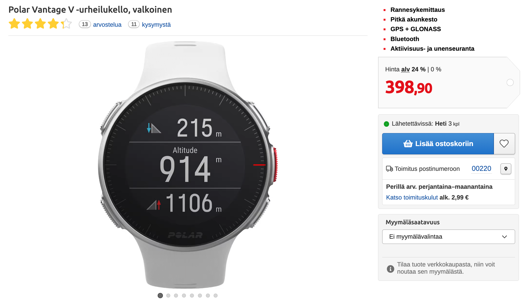
Task: Click the Polar watch product image
Action: [188, 165]
